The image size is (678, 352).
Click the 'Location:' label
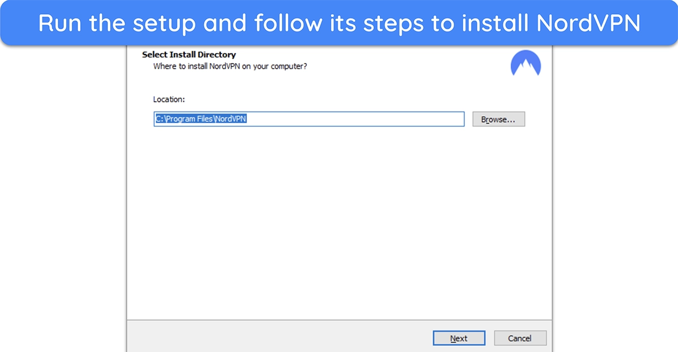click(x=169, y=99)
